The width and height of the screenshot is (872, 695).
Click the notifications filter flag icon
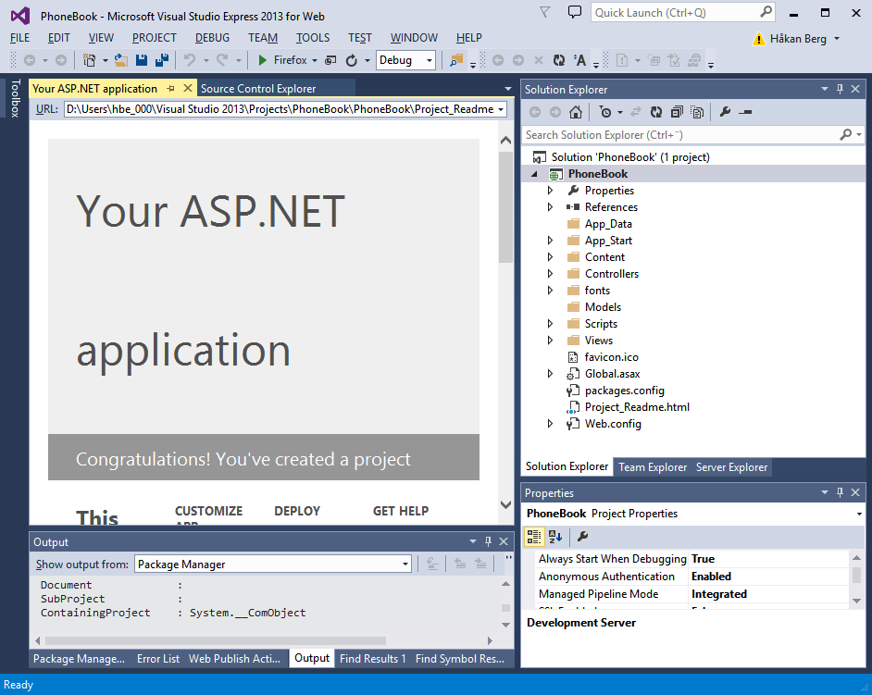pyautogui.click(x=545, y=12)
